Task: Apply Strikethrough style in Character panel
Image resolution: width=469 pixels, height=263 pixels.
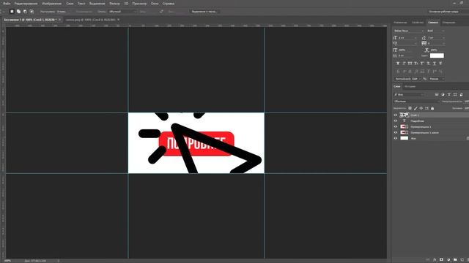Action: (x=440, y=64)
